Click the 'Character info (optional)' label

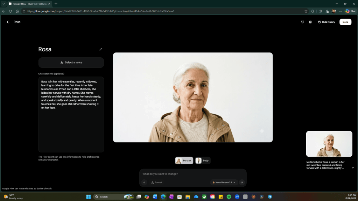click(x=51, y=74)
